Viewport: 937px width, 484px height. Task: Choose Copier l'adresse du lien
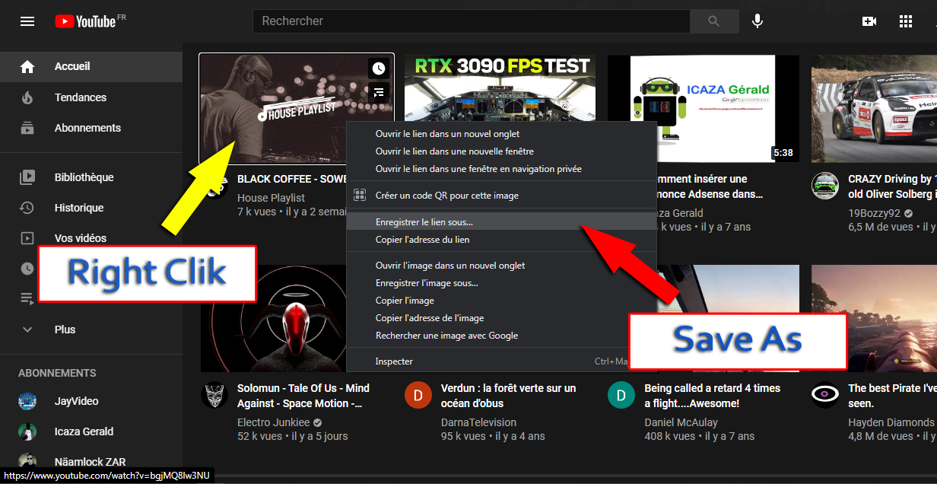point(422,240)
